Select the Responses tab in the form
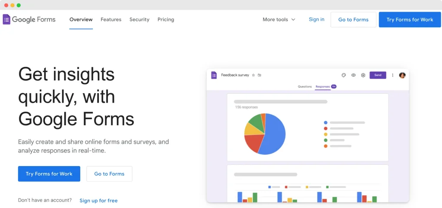Viewport: 442px width, 208px height. (x=323, y=87)
